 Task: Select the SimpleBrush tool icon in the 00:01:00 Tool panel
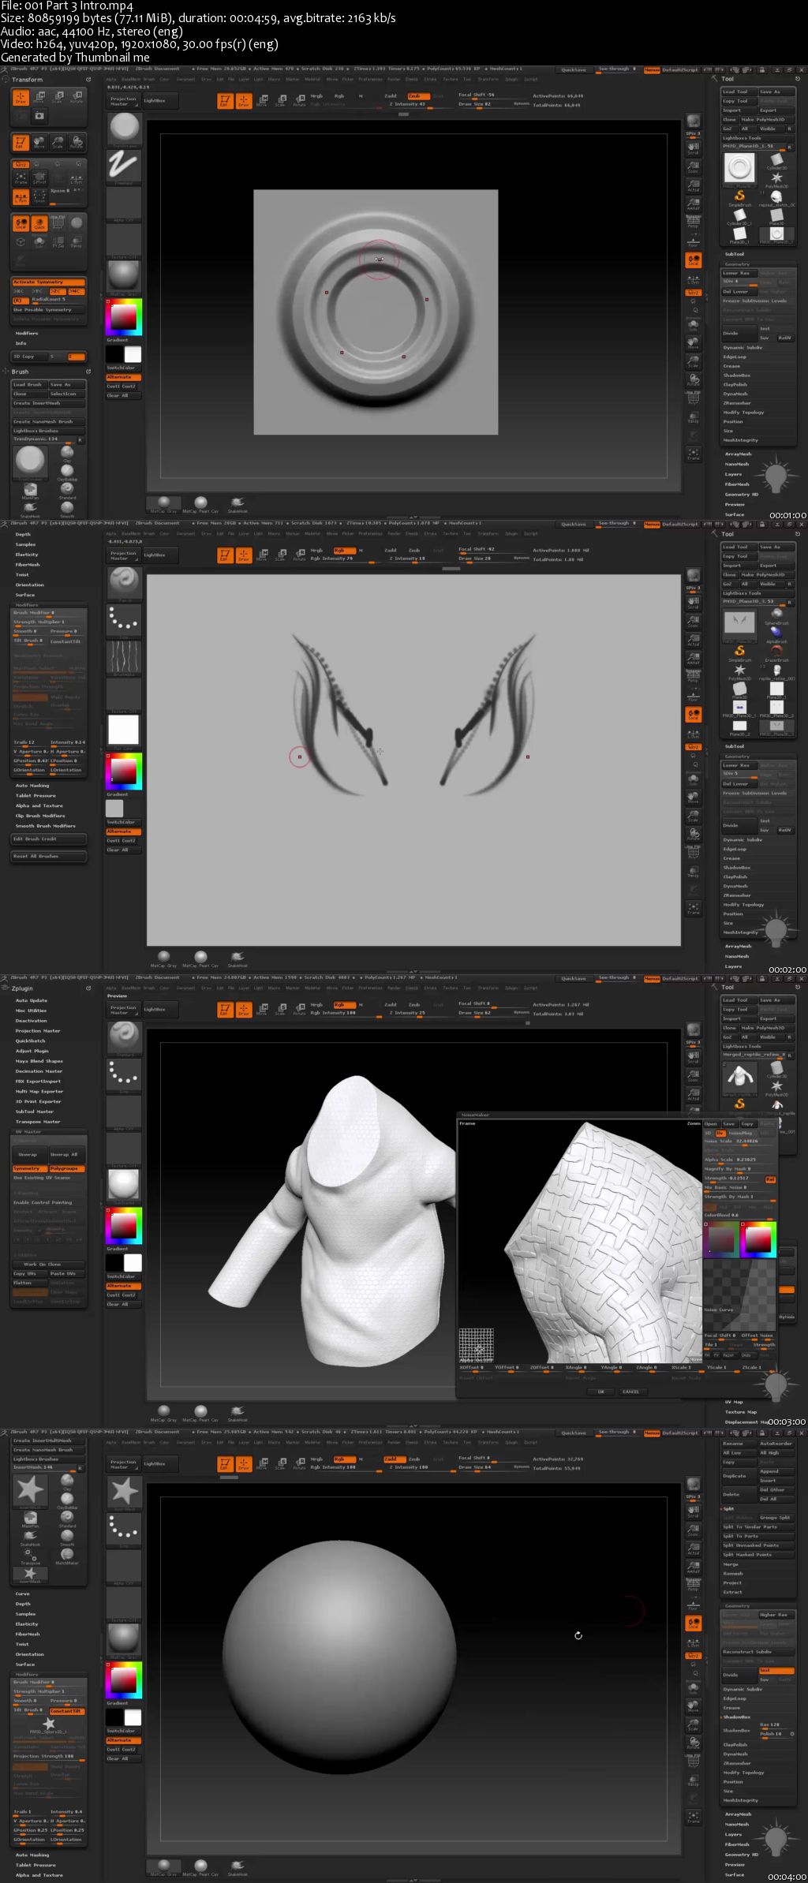pyautogui.click(x=739, y=196)
